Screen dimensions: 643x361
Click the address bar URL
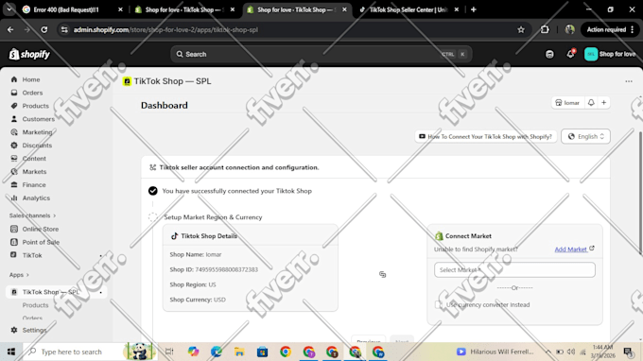pyautogui.click(x=165, y=29)
